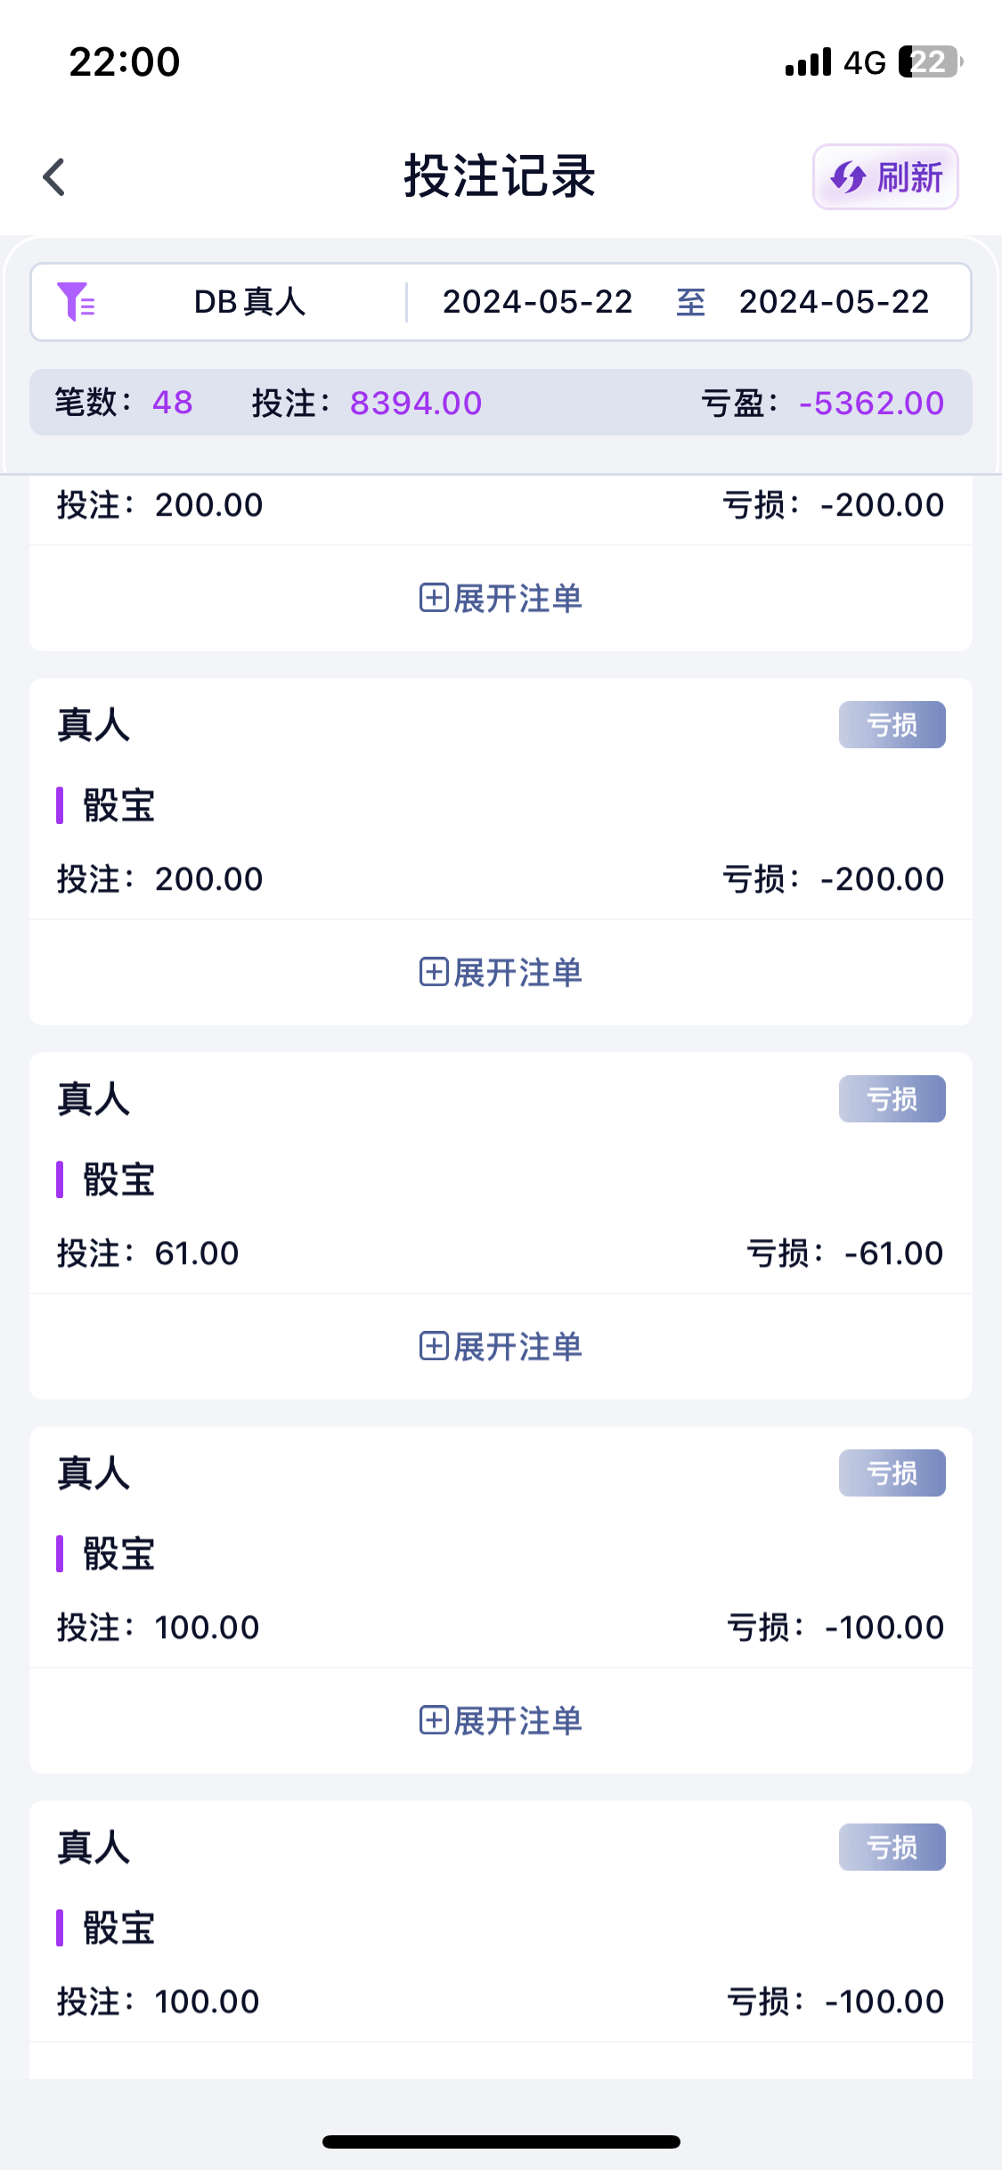Tap the 亏损 badge on first full card

[892, 724]
